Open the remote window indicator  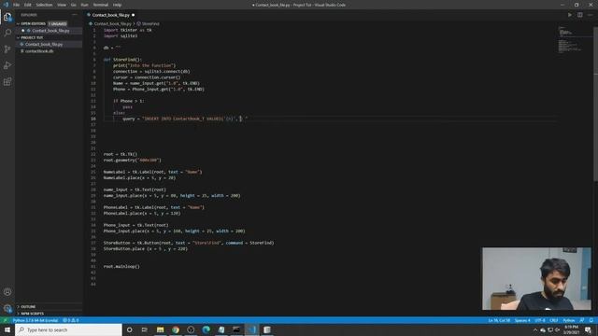coord(5,320)
